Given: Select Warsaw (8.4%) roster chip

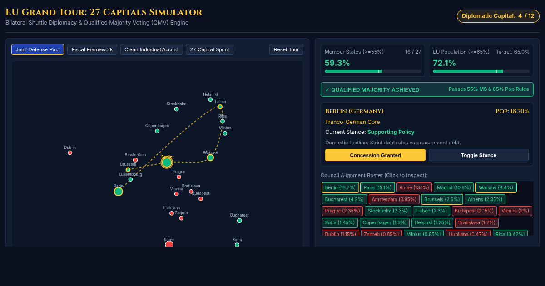Looking at the screenshot, I should (x=496, y=187).
